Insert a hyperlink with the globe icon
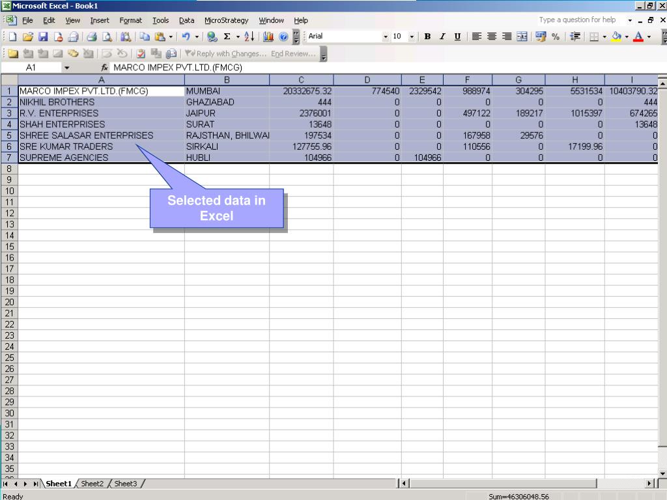Image resolution: width=667 pixels, height=500 pixels. (x=212, y=36)
